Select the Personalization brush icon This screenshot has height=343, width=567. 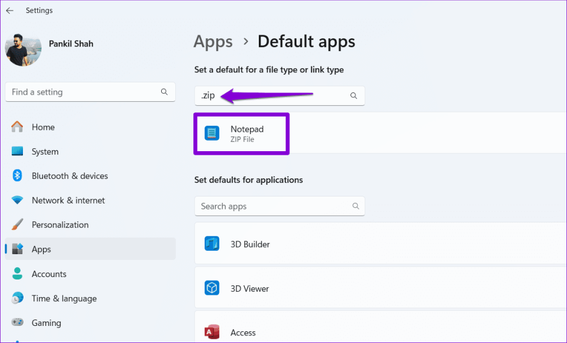(16, 224)
